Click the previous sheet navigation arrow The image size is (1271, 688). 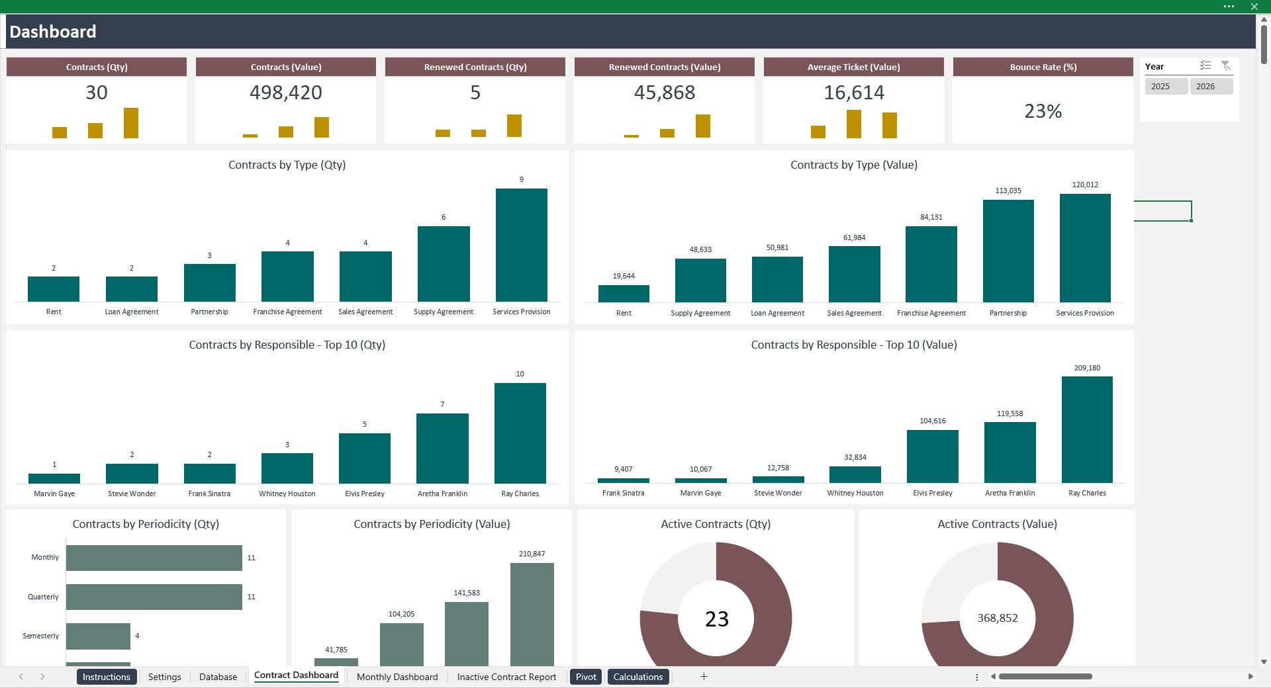21,677
